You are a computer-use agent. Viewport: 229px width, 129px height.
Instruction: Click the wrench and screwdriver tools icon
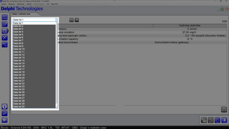5,38
